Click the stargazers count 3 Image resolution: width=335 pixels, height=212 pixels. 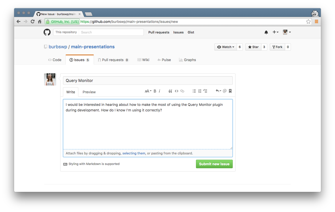pos(264,47)
